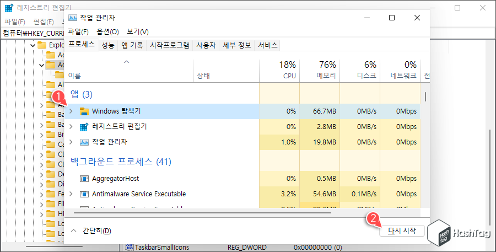Click the Registry Editor title bar icon

point(9,8)
